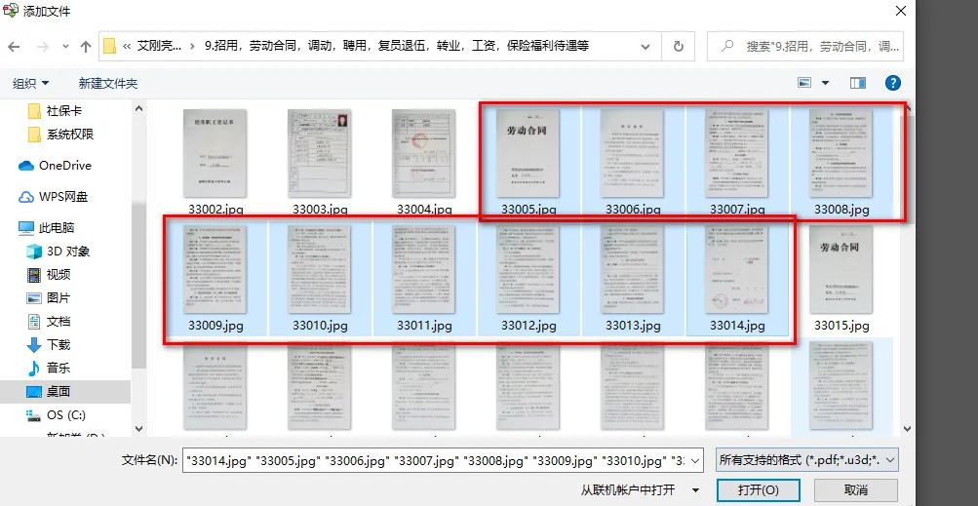Open recent locations dropdown arrow
The image size is (978, 506).
point(65,47)
